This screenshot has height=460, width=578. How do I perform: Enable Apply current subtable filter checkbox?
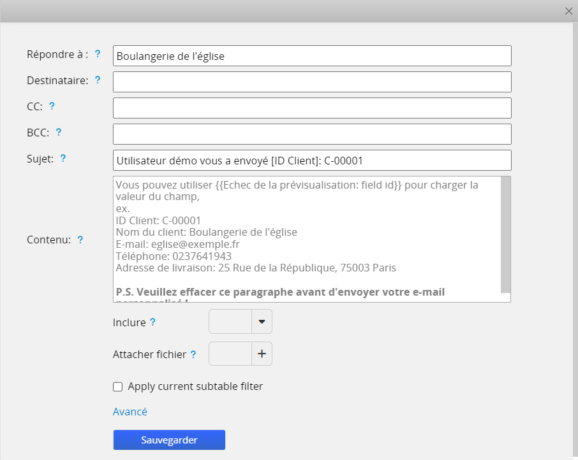[117, 386]
